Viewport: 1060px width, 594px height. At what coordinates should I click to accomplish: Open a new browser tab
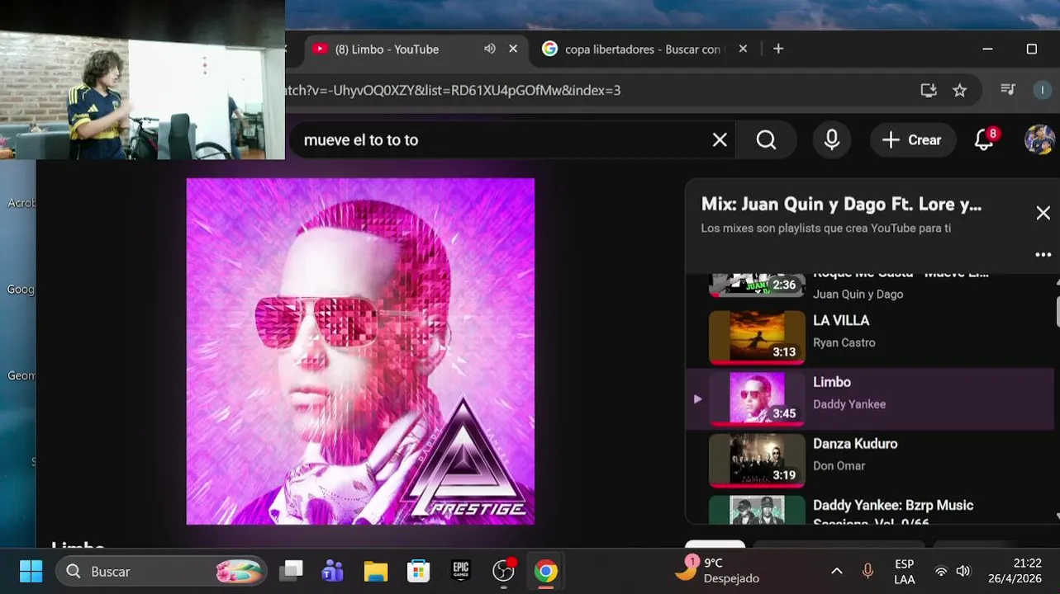(778, 49)
